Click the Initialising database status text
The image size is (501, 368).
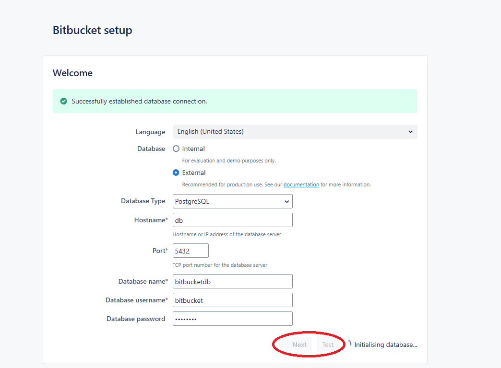pos(386,345)
